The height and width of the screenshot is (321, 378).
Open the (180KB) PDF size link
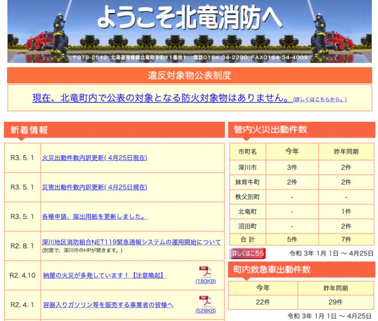(205, 282)
